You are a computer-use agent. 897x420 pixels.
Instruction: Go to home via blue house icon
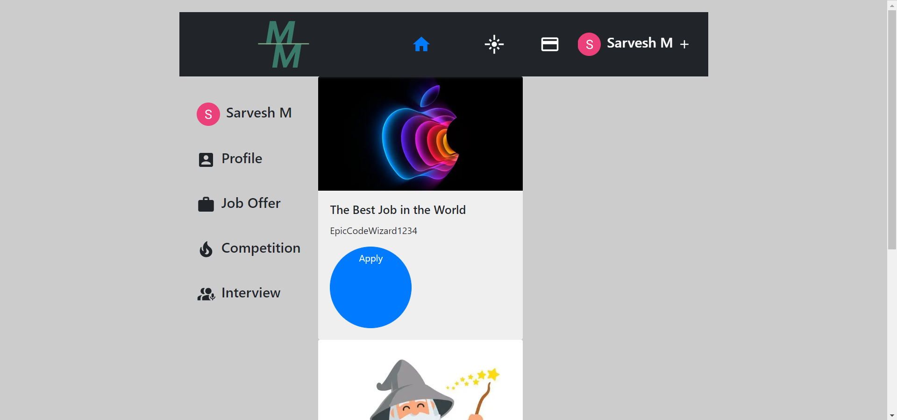pos(421,44)
